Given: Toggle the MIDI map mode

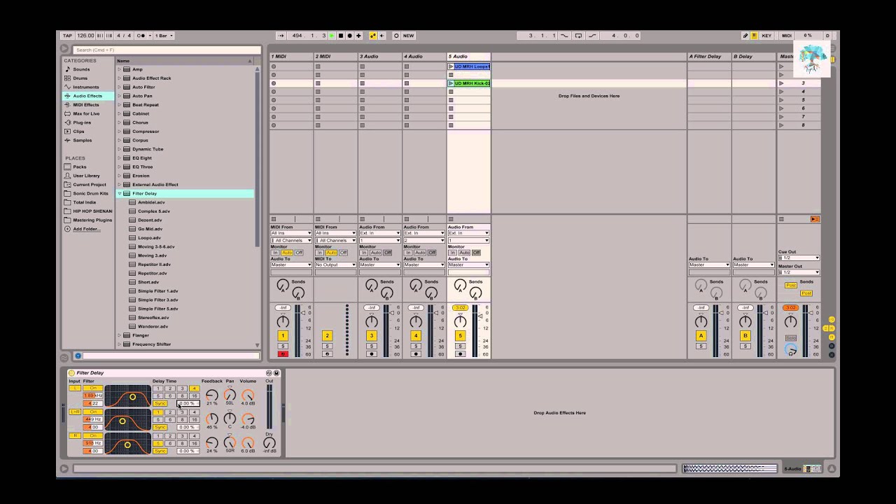Looking at the screenshot, I should 786,36.
